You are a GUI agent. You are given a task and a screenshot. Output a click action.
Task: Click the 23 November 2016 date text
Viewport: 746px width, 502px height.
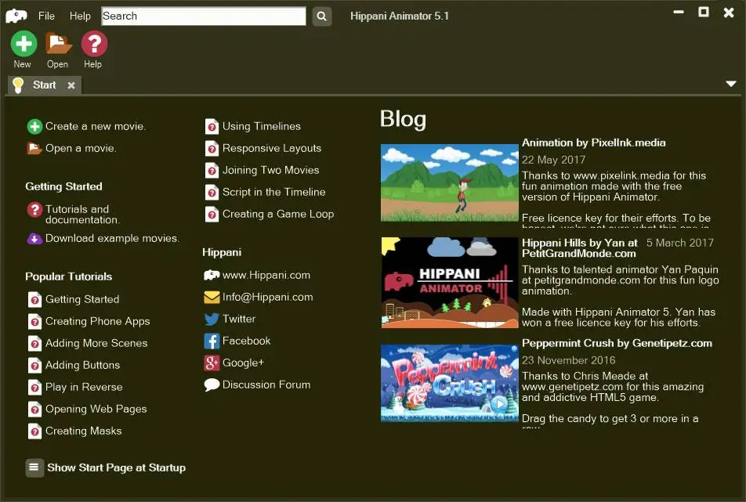[569, 360]
